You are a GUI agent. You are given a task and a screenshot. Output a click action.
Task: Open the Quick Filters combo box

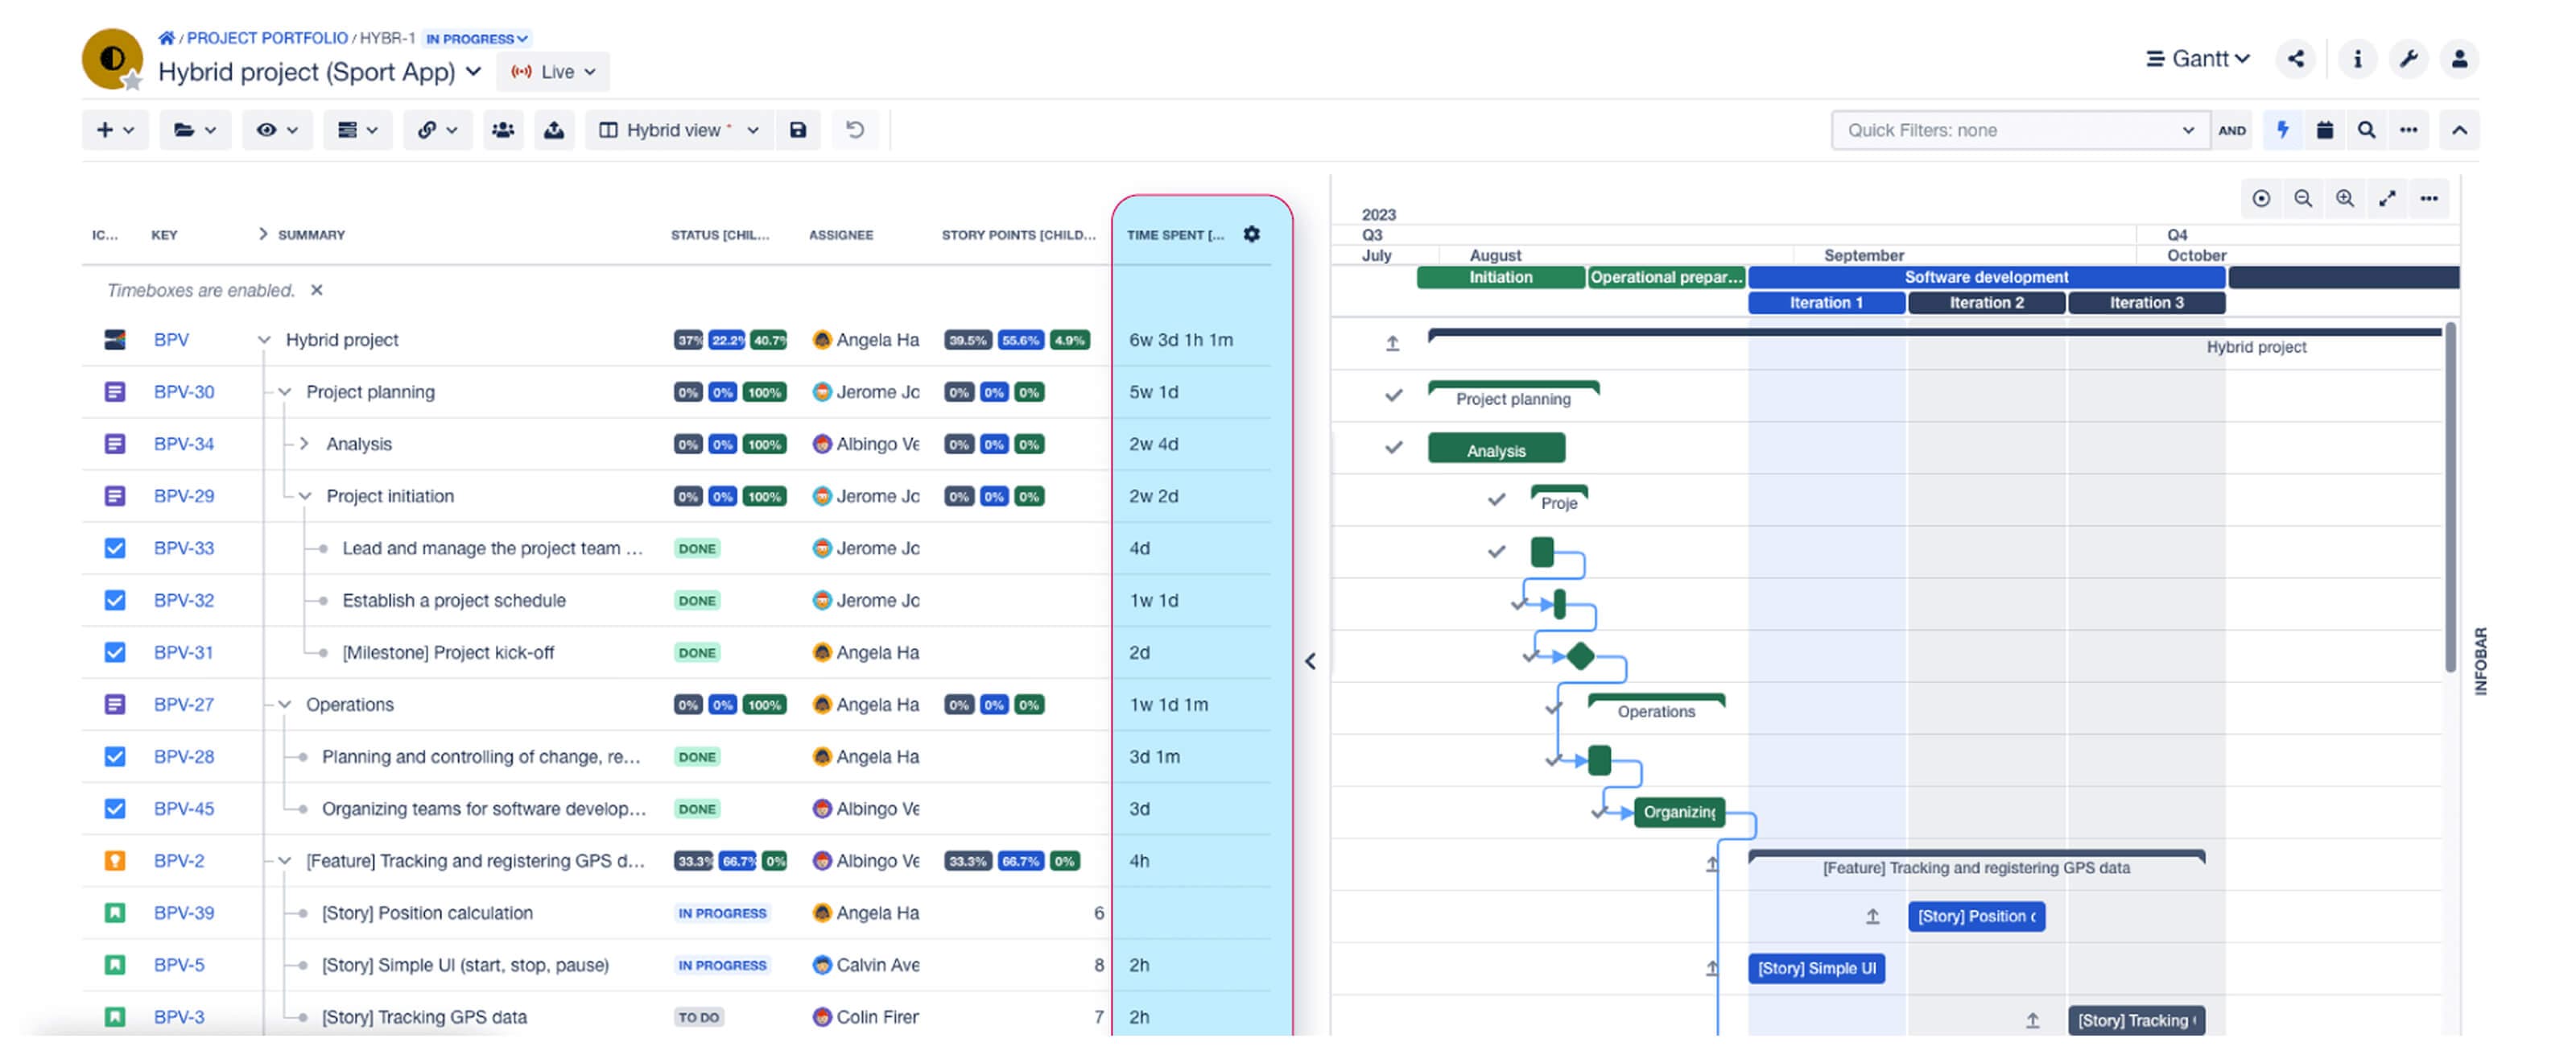tap(2020, 130)
